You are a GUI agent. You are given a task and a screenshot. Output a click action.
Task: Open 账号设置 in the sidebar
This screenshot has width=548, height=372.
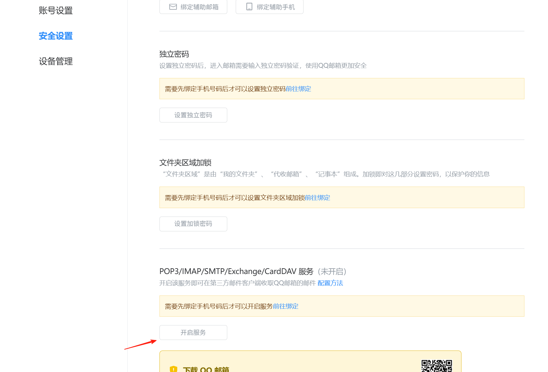56,11
